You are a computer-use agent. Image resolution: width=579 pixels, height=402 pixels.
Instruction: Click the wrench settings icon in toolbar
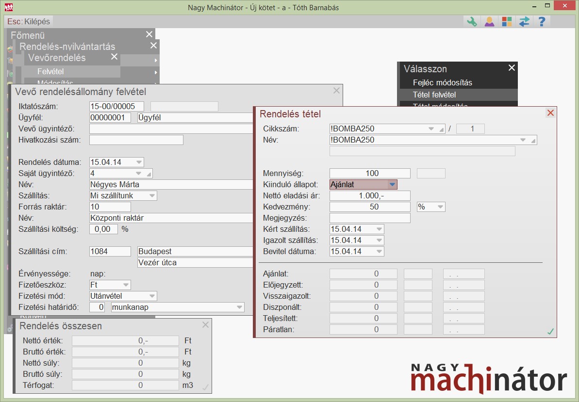coord(471,21)
